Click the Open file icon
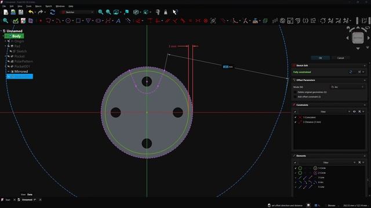 (13, 12)
